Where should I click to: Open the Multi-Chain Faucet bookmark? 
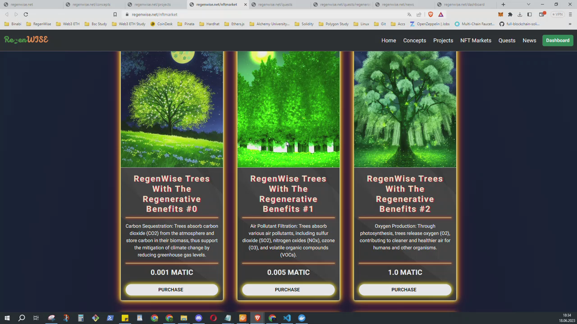pyautogui.click(x=475, y=24)
